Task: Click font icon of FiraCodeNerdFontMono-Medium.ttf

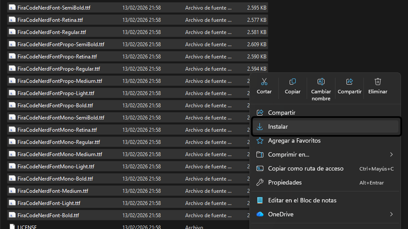Action: 12,154
